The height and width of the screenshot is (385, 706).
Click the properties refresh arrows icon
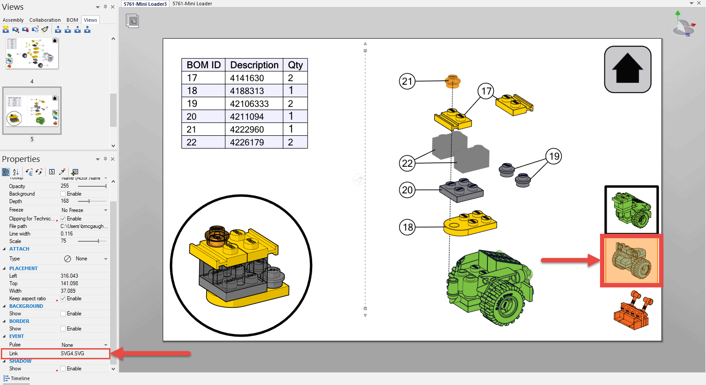tap(39, 172)
